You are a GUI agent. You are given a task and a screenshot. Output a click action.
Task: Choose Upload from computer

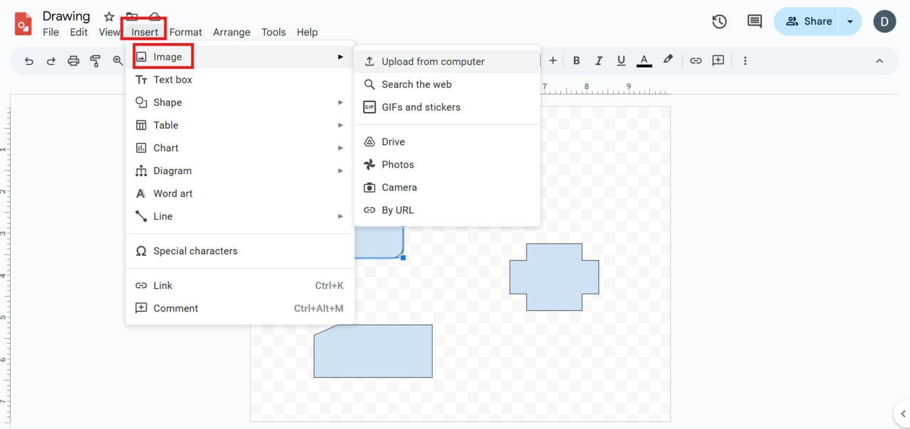[432, 61]
